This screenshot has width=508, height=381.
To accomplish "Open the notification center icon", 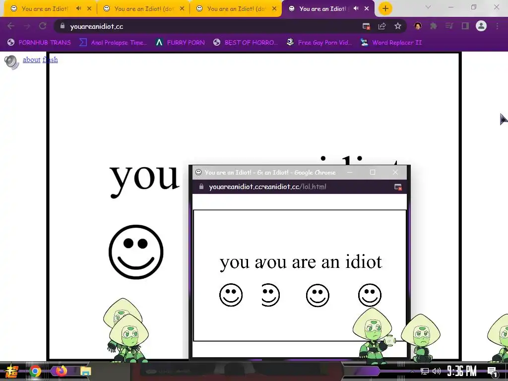I will pyautogui.click(x=493, y=372).
